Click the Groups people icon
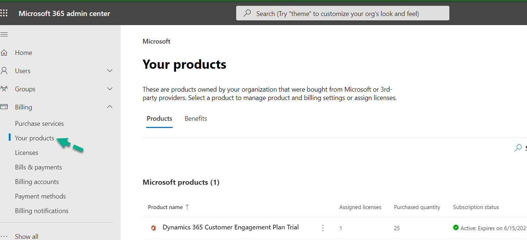 click(x=4, y=89)
